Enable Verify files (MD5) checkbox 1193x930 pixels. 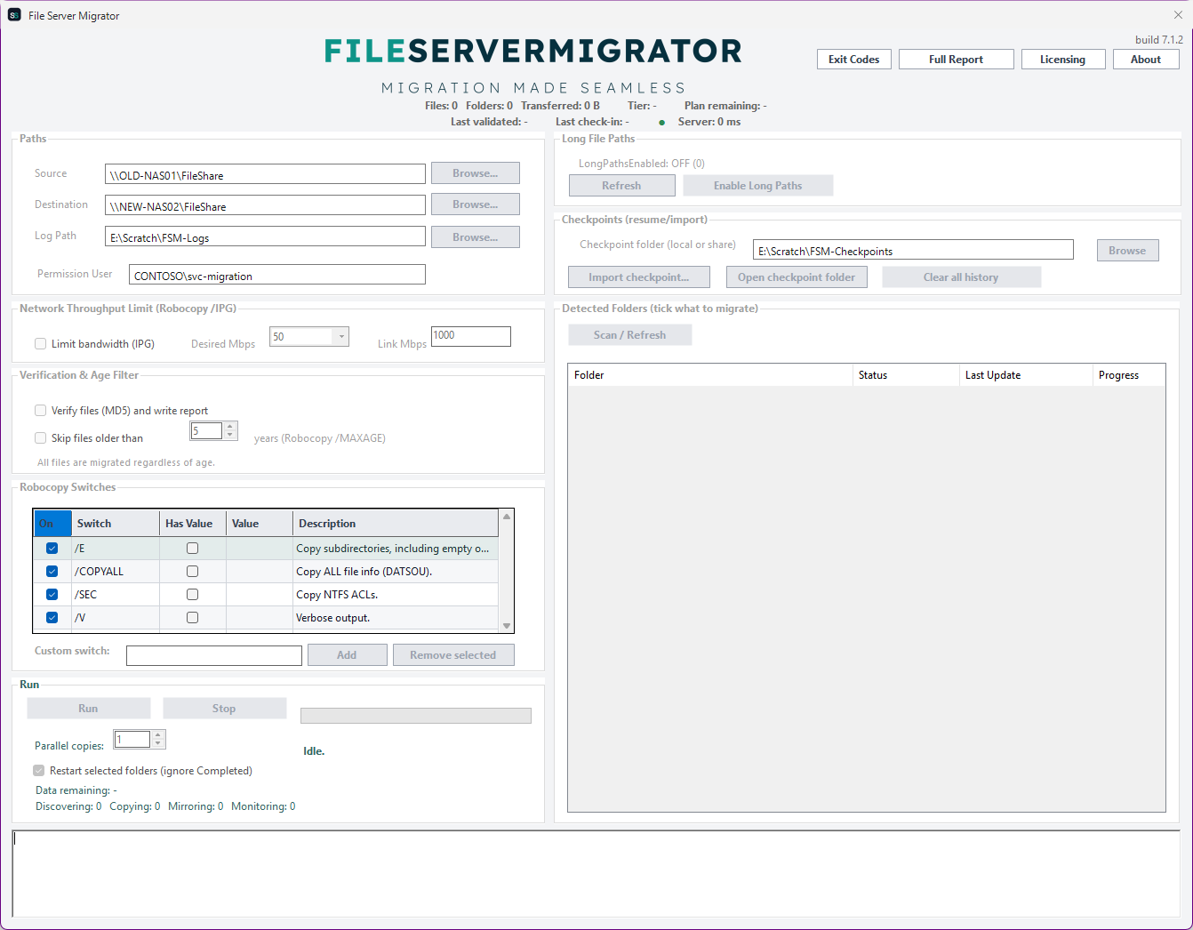pyautogui.click(x=40, y=411)
